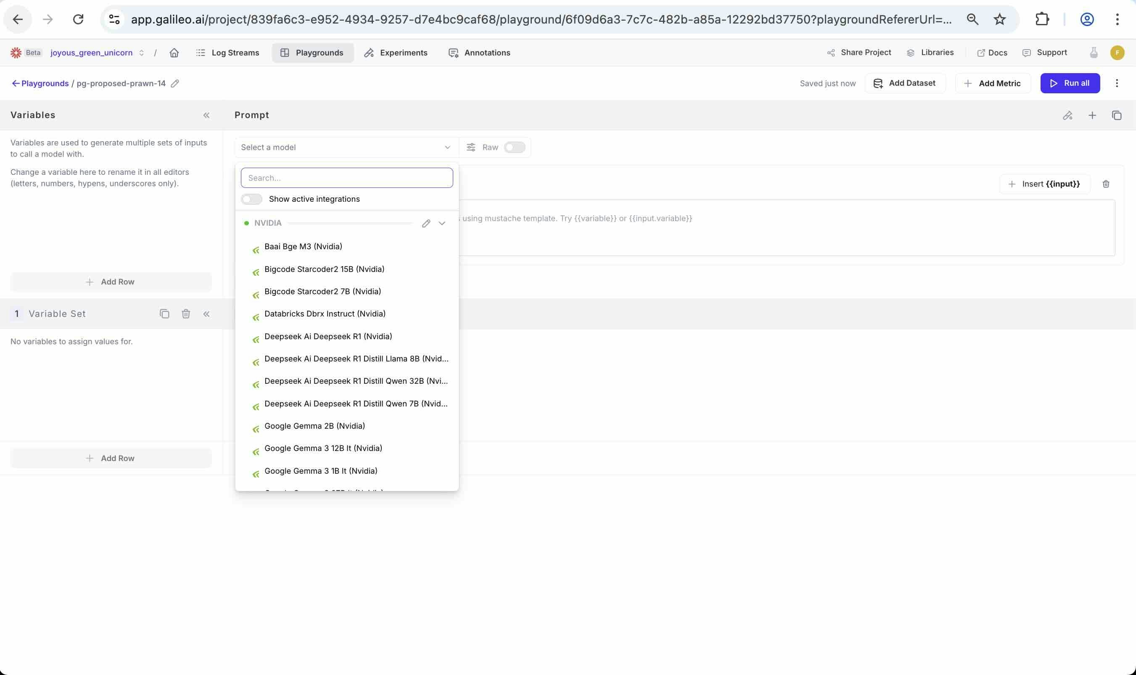
Task: Click the copy icon in the Prompt header
Action: click(1116, 115)
